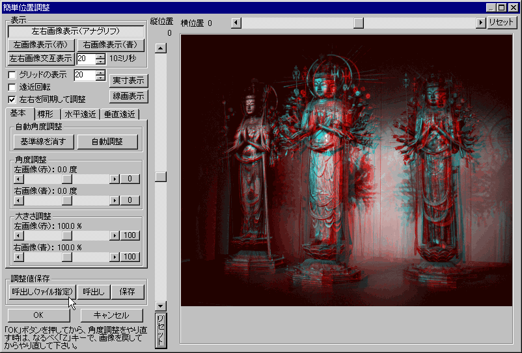Switch to 基本 tab
The height and width of the screenshot is (353, 522).
(x=20, y=113)
